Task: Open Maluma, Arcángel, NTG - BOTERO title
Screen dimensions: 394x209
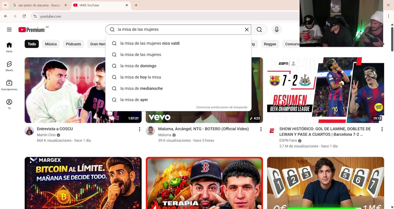Action: pos(203,129)
